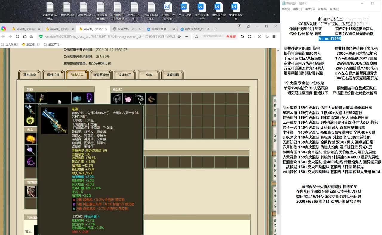Switch to 网易CC视频 browser tab
The height and width of the screenshot is (235, 382).
coord(194,29)
